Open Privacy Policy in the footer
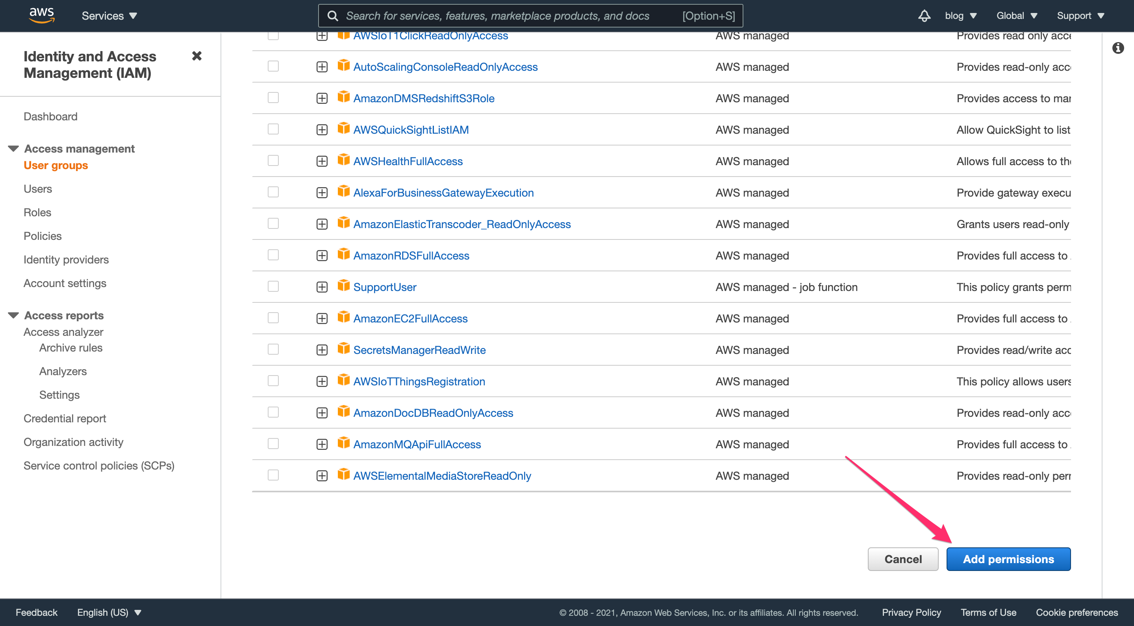The width and height of the screenshot is (1134, 626). coord(911,612)
